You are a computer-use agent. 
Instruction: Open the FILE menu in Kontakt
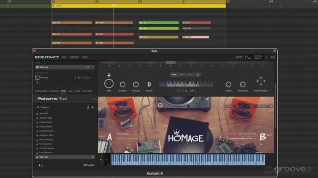tap(64, 57)
